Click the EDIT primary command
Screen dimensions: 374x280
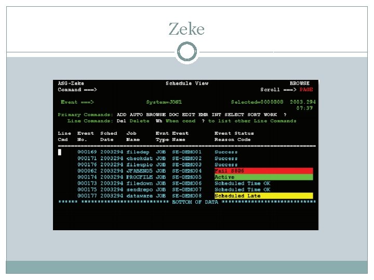pyautogui.click(x=189, y=115)
